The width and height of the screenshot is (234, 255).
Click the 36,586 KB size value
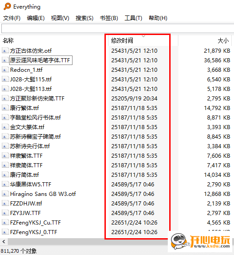pos(217,60)
